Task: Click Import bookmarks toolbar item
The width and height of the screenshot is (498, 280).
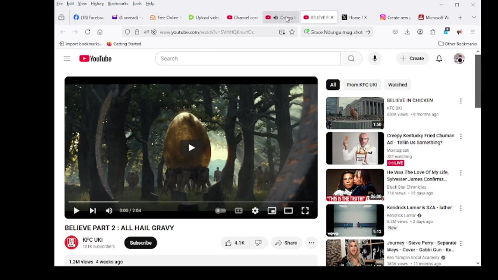Action: 81,44
